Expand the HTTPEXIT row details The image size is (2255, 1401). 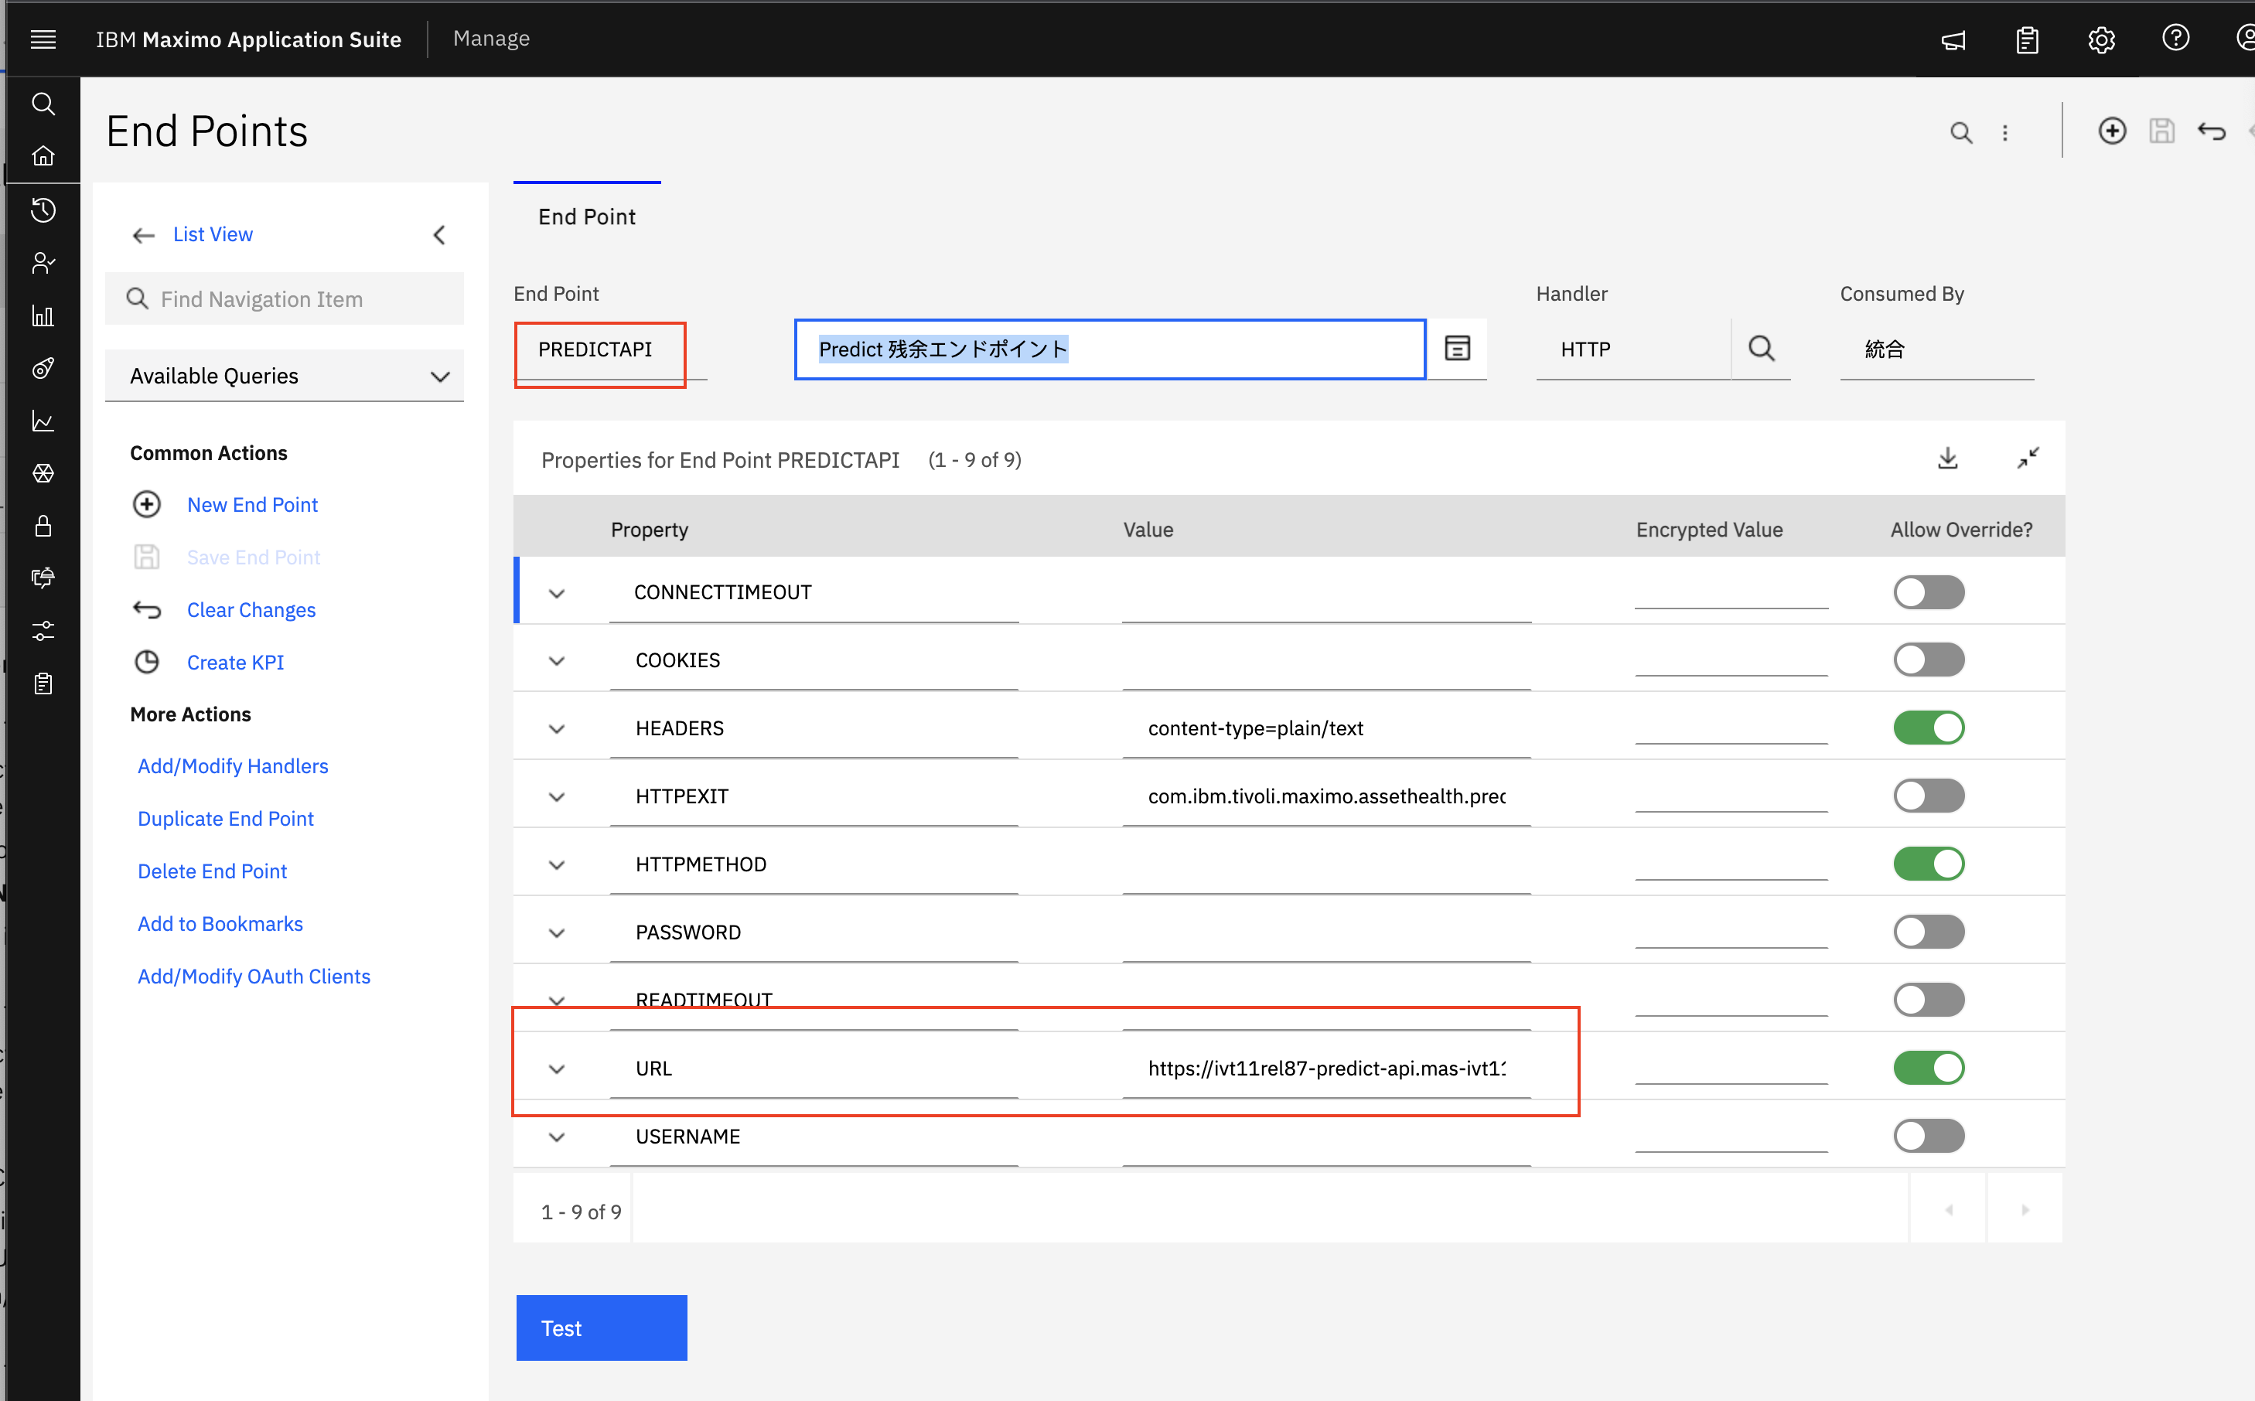pos(556,797)
